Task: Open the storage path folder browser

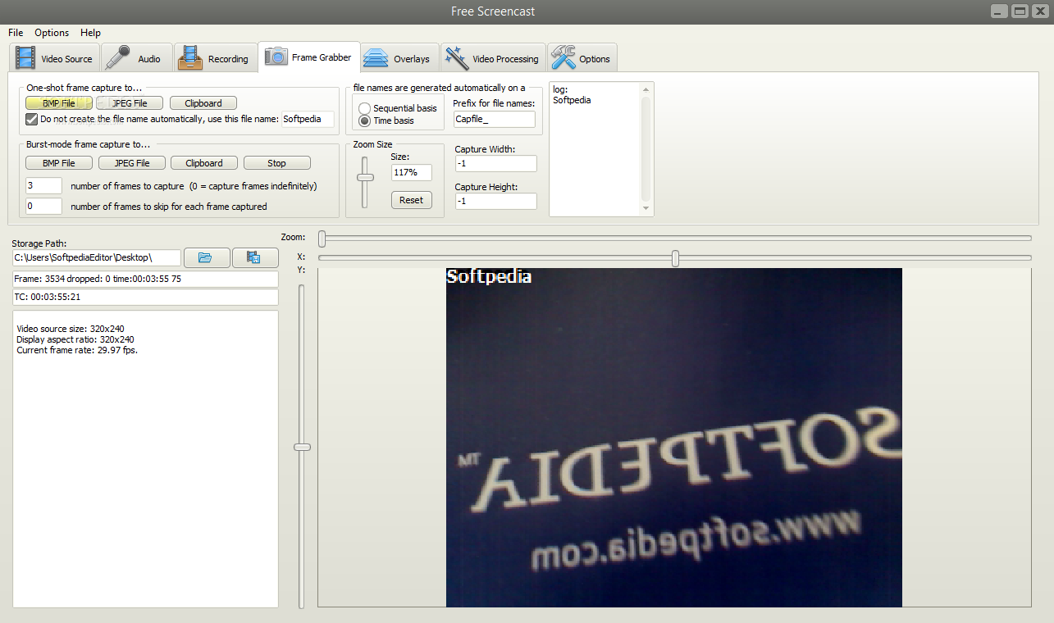Action: 207,257
